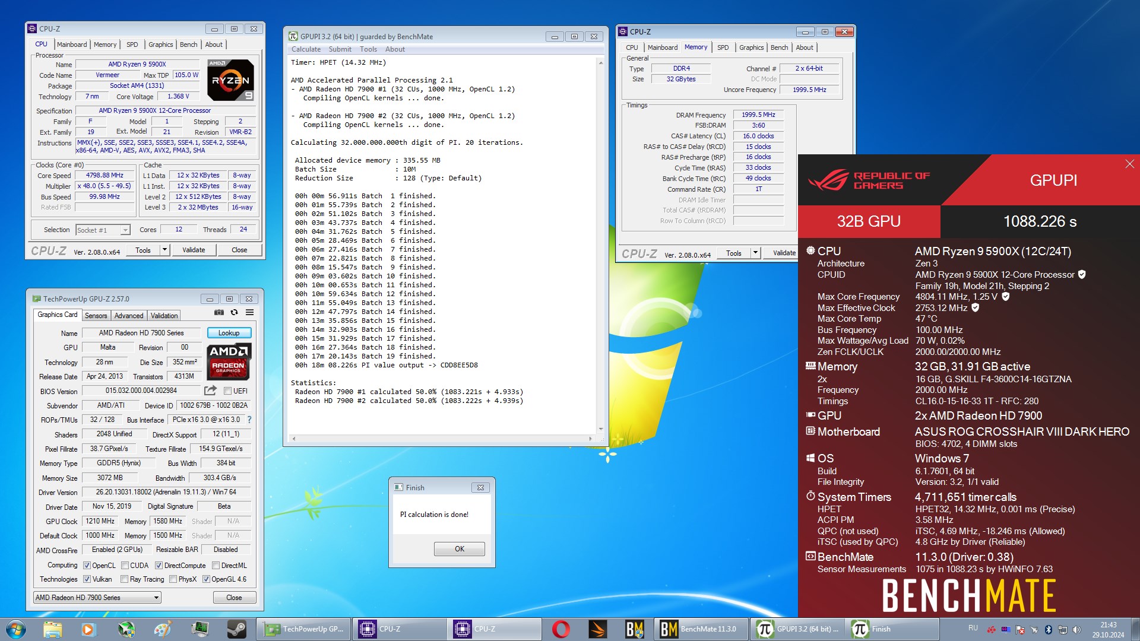1140x641 pixels.
Task: Toggle the PhysX checkbox
Action: [173, 579]
